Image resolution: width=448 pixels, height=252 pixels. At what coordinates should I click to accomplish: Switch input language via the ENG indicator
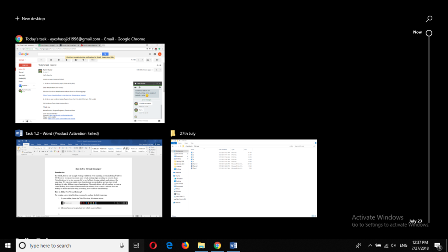[403, 245]
